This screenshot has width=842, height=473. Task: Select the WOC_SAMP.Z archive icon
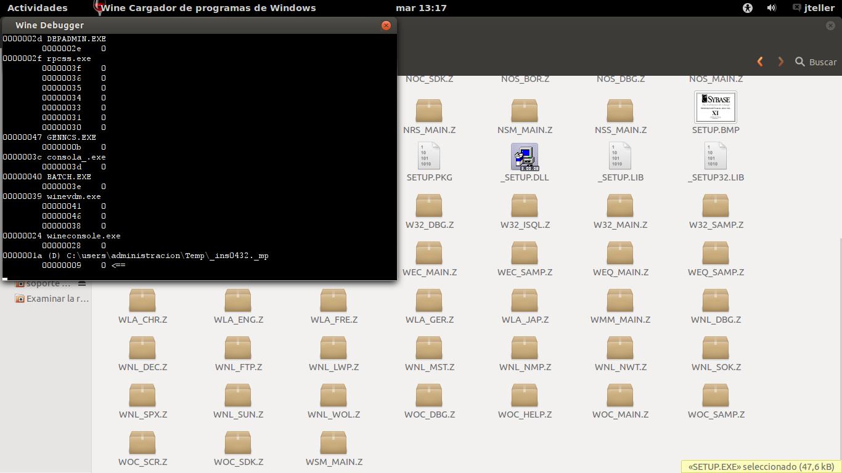(x=716, y=395)
